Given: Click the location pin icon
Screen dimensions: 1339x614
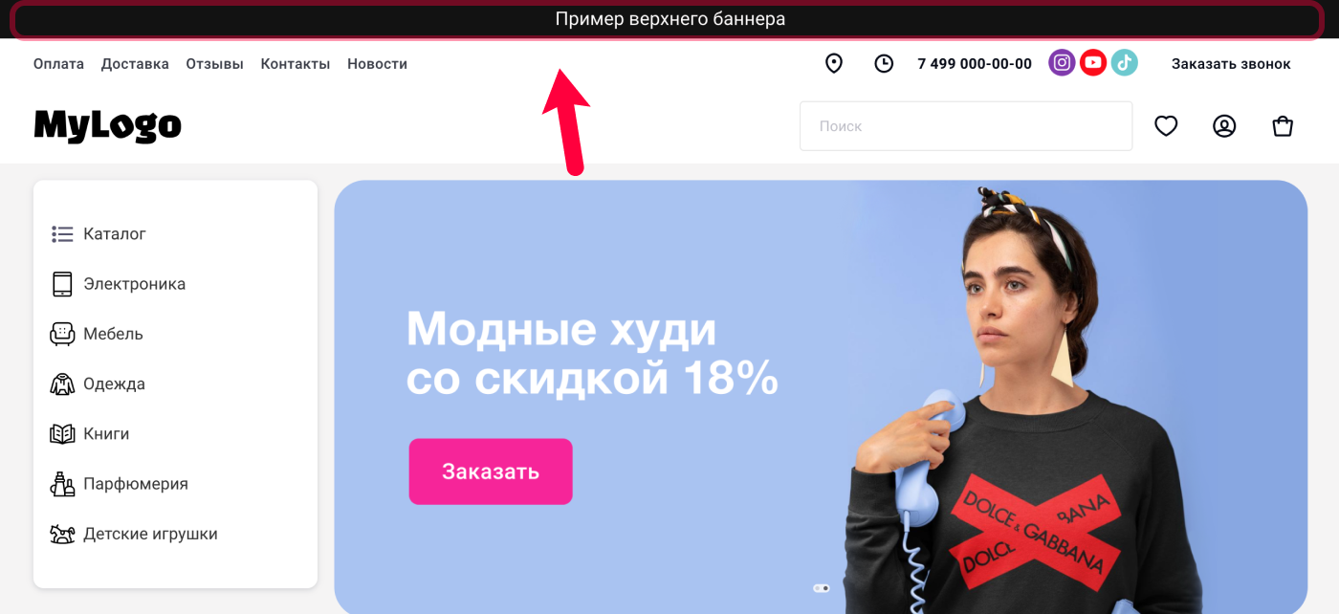Looking at the screenshot, I should (834, 64).
